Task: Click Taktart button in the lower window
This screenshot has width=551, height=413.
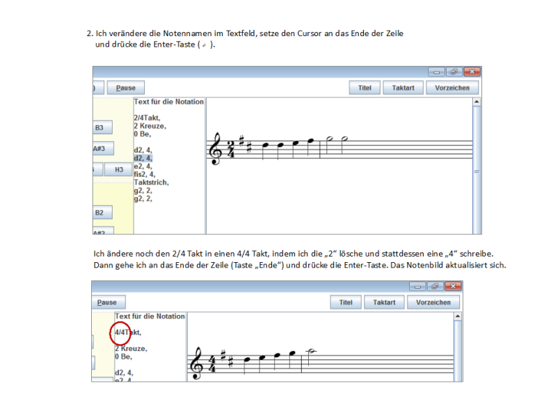Action: tap(384, 302)
